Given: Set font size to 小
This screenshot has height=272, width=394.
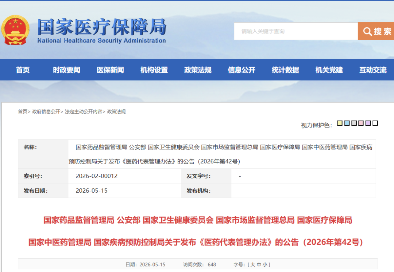Looking at the screenshot, I should tap(265, 264).
